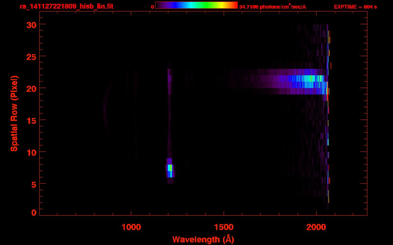The height and width of the screenshot is (245, 393).
Task: Click the y-axis tick label 0
Action: pos(34,213)
